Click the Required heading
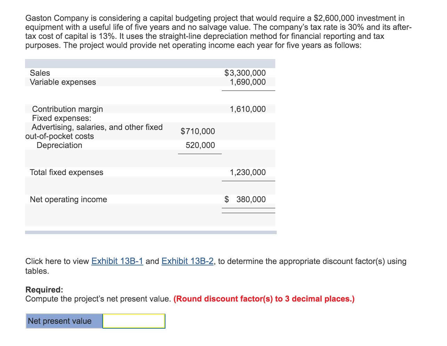 point(44,290)
